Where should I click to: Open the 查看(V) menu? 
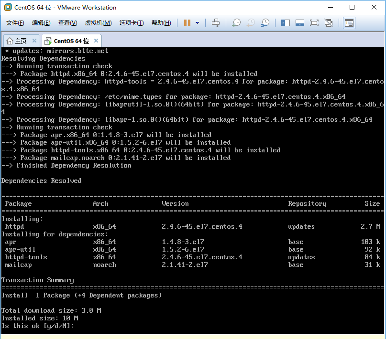[x=68, y=23]
